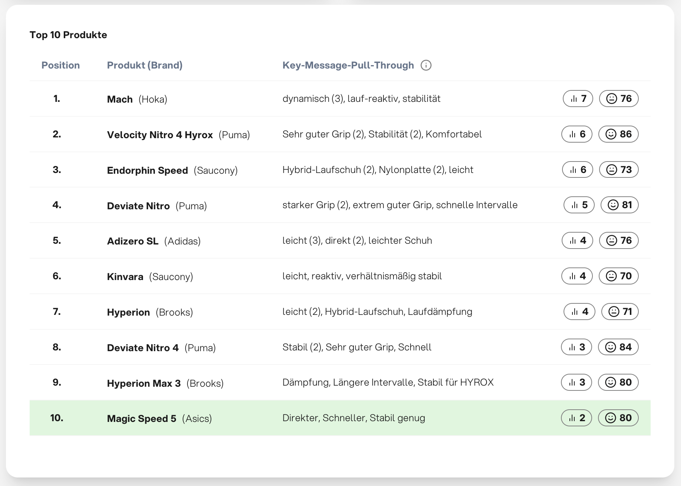Click the sentiment badge for Magic Speed 5
Image resolution: width=681 pixels, height=486 pixels.
(618, 418)
